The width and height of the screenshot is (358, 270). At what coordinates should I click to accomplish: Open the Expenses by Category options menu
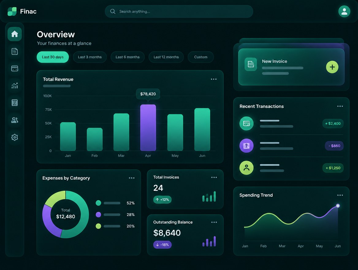point(132,178)
